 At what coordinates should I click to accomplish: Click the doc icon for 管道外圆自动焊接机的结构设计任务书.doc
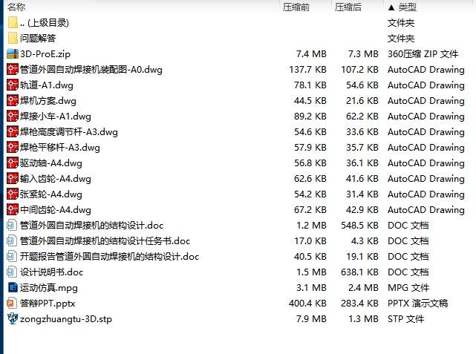point(11,241)
